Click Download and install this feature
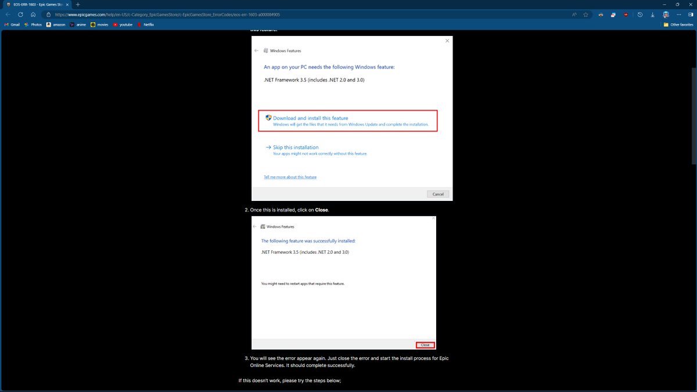 [x=347, y=121]
